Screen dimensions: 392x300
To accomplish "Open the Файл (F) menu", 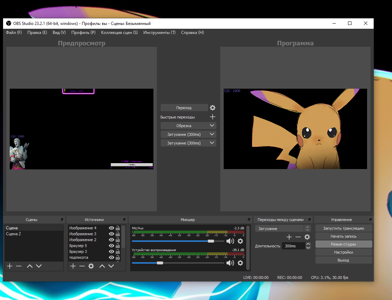I will [x=14, y=33].
